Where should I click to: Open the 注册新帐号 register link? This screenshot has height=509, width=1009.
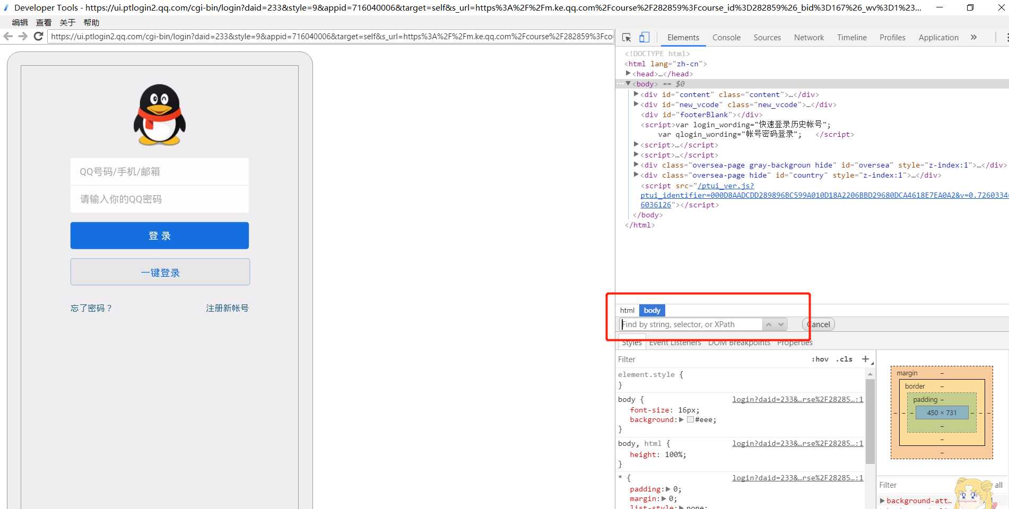click(x=227, y=308)
